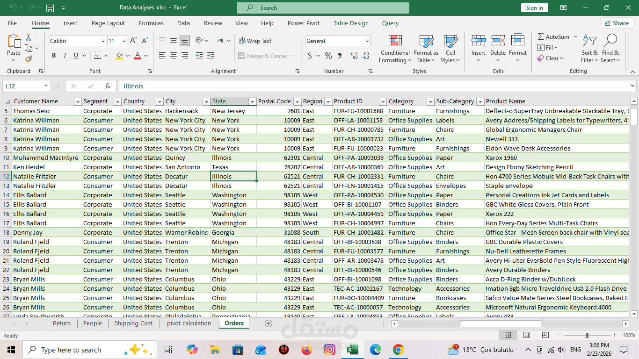
Task: Click the Save floppy disk icon
Action: pos(50,8)
